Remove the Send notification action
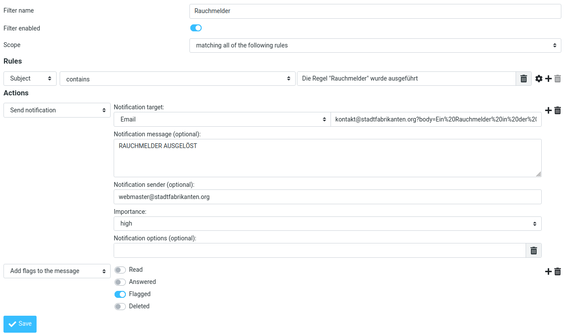Screen dimensions: 567x334 pos(557,111)
